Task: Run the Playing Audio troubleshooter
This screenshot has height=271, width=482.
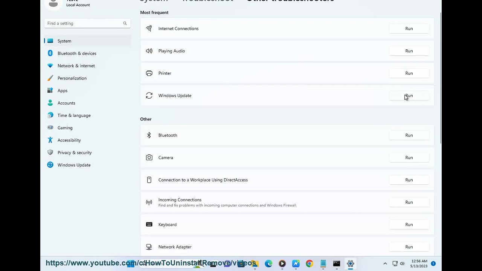Action: point(409,51)
